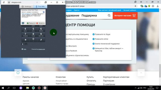Screen dimensions: 161x90
Task: Reload the zingaya.com popup page
Action: tap(4, 2)
